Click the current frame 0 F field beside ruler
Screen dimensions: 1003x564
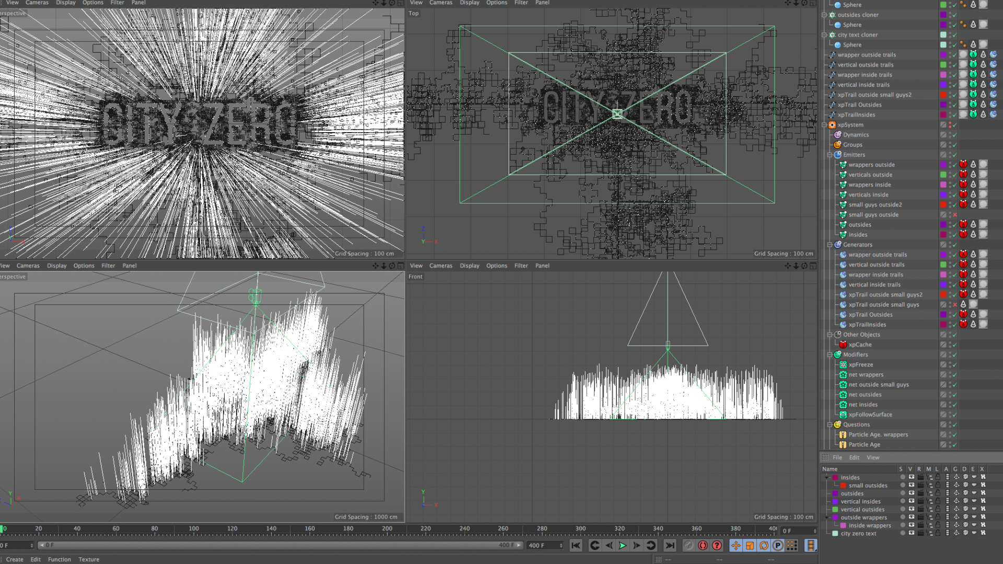pyautogui.click(x=798, y=531)
